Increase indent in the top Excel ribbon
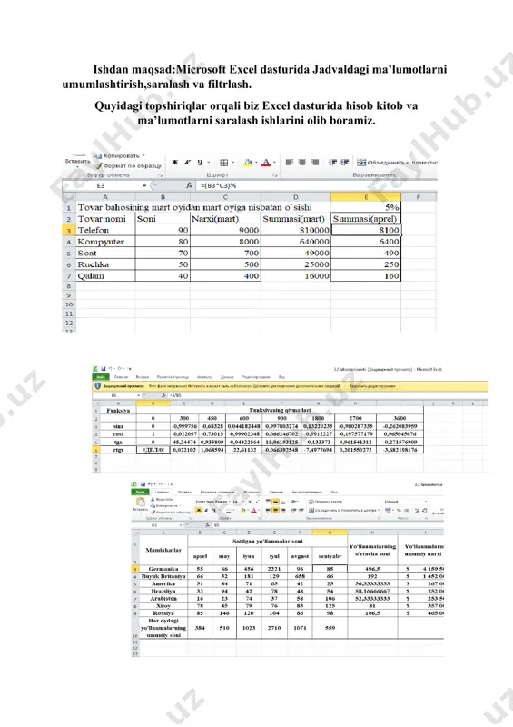 click(x=345, y=163)
